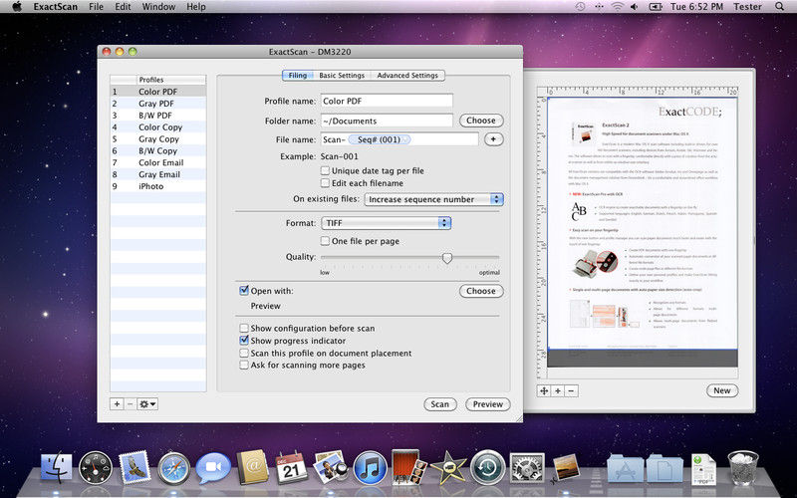
Task: Uncheck the Open with checkbox
Action: coord(244,291)
